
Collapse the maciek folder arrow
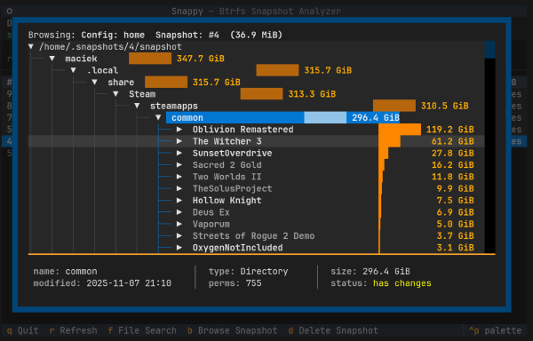tap(52, 59)
